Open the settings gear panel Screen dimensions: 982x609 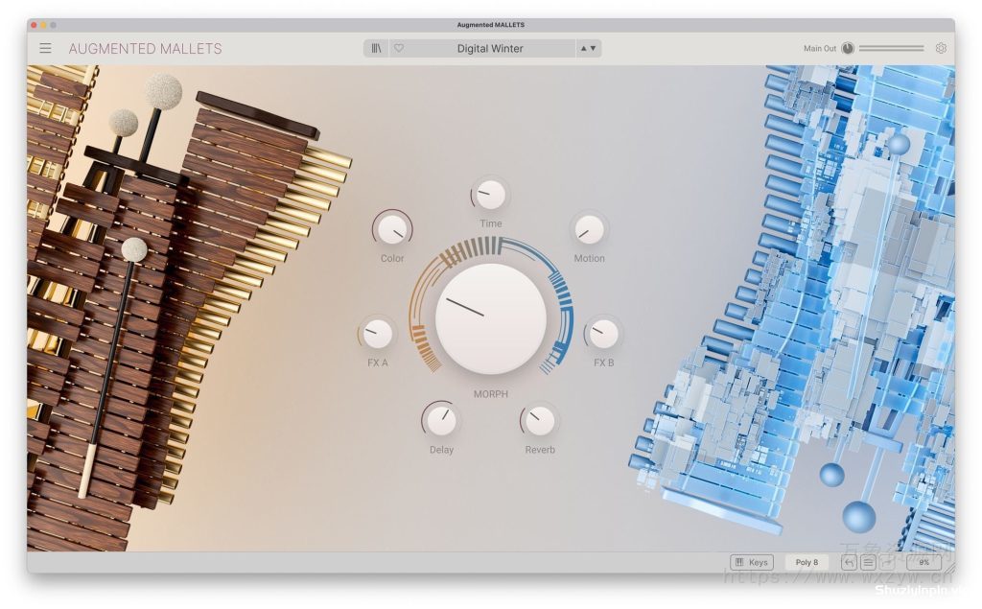[941, 47]
